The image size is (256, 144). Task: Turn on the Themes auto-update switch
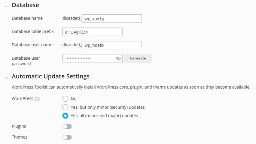[67, 137]
